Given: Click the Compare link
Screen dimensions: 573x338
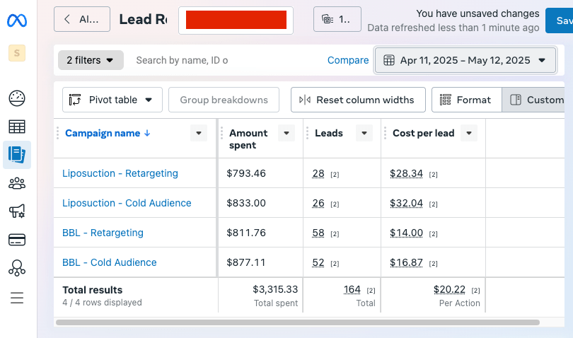Looking at the screenshot, I should coord(348,60).
